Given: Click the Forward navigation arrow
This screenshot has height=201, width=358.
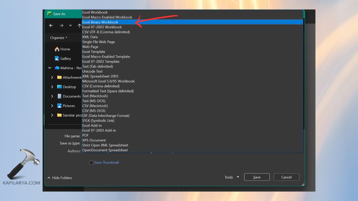Looking at the screenshot, I should [x=61, y=26].
